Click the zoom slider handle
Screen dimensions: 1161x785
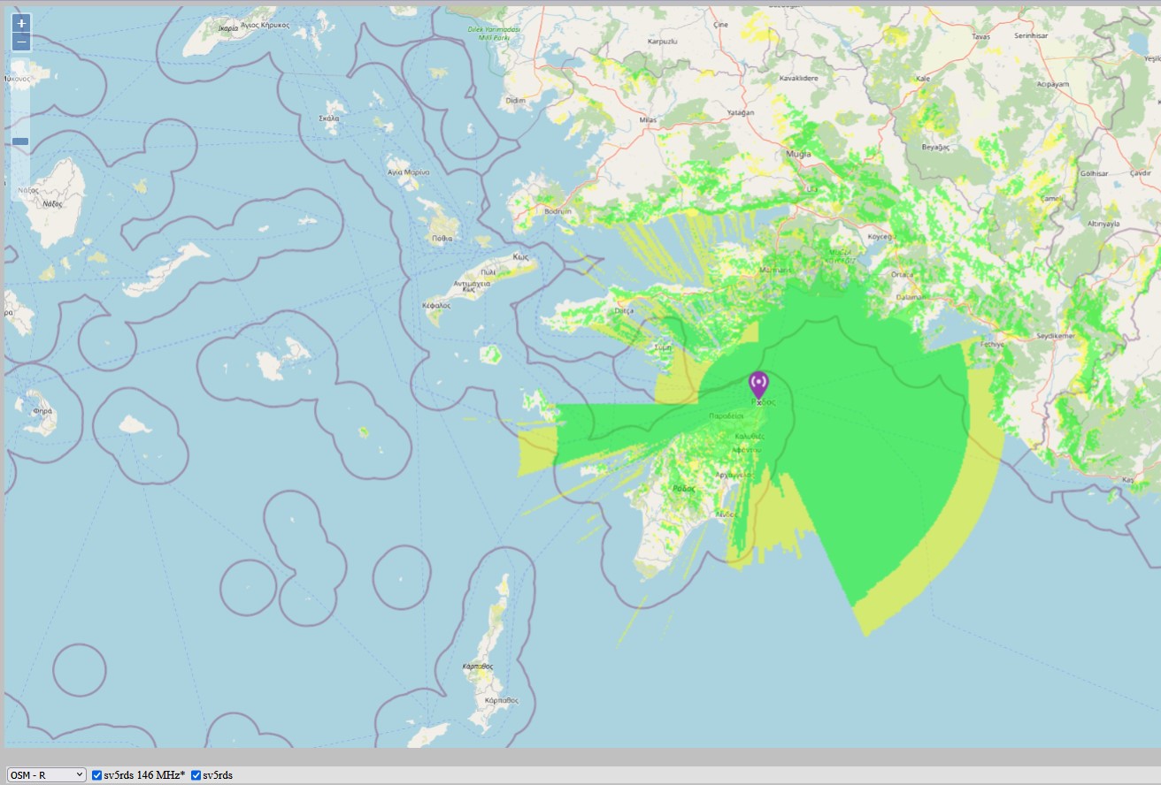click(20, 141)
